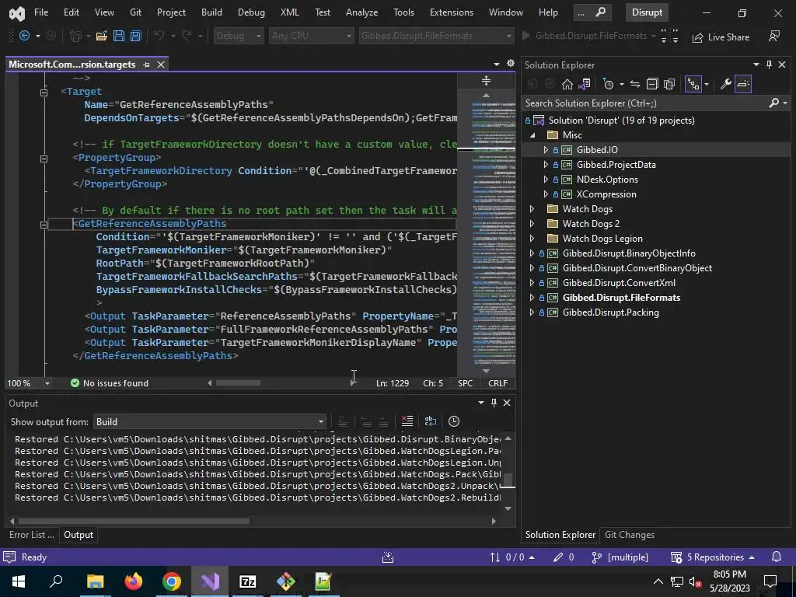The height and width of the screenshot is (597, 796).
Task: Toggle the nested view button in Solution Explorer
Action: click(693, 84)
